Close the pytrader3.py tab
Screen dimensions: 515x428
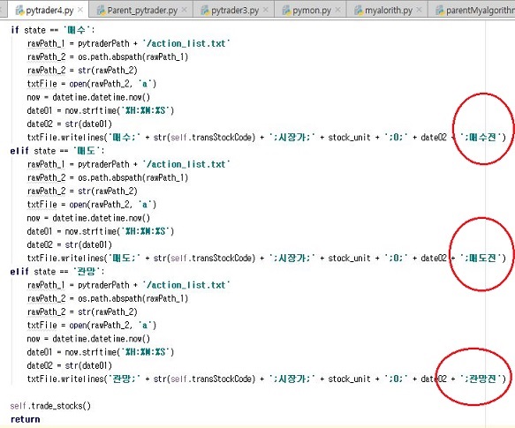tap(265, 11)
